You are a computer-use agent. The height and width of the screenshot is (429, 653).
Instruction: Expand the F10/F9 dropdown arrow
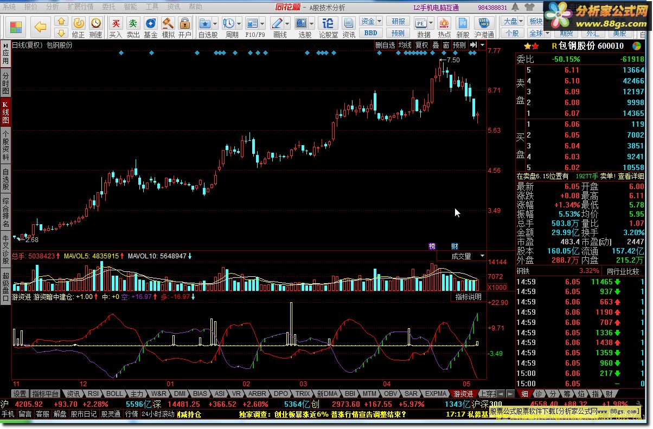[x=262, y=24]
